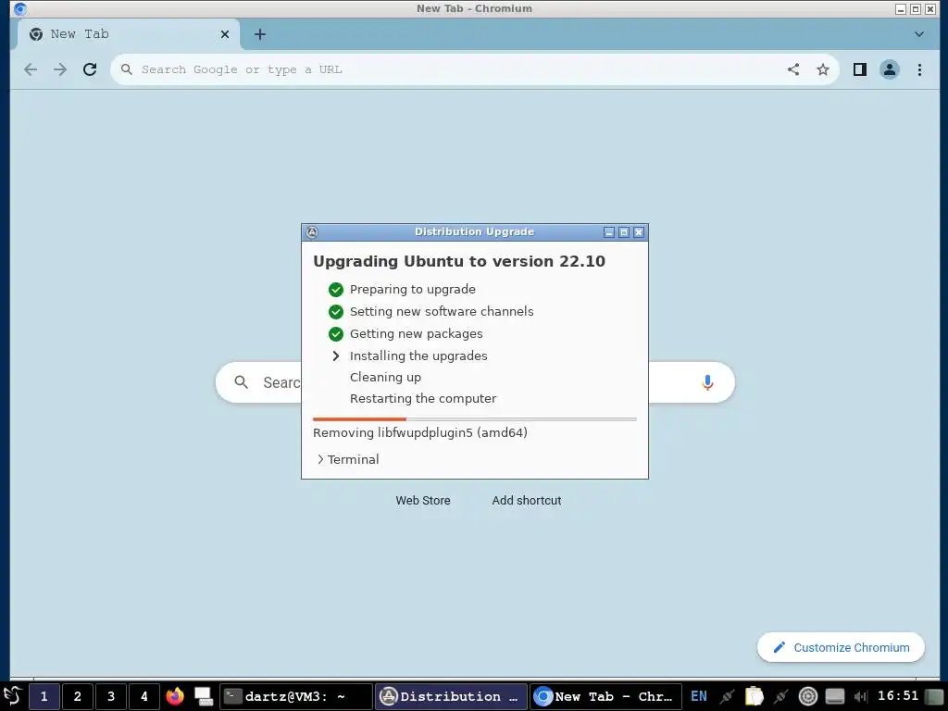
Task: Click Getting new packages checkmark
Action: pos(336,333)
